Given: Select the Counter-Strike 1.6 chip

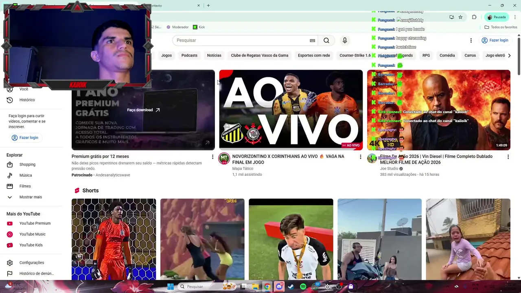Looking at the screenshot, I should tap(355, 55).
